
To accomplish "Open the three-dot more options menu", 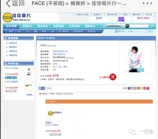I will coord(147,3).
